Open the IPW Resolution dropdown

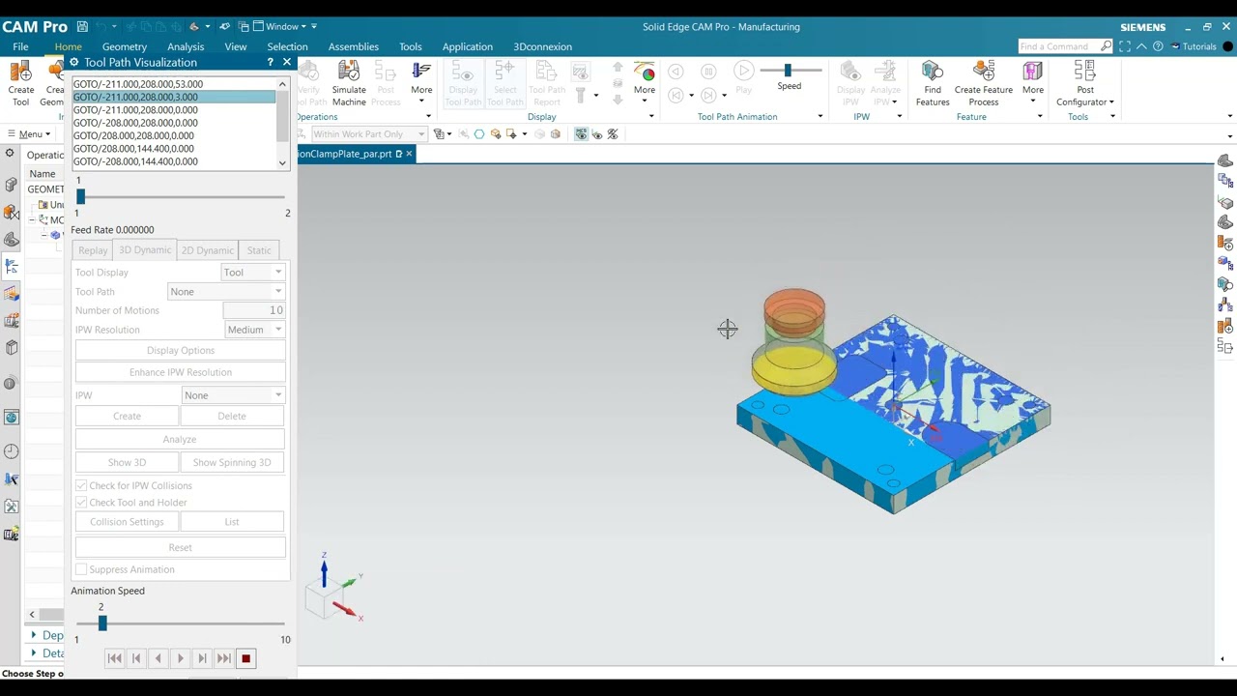coord(255,330)
